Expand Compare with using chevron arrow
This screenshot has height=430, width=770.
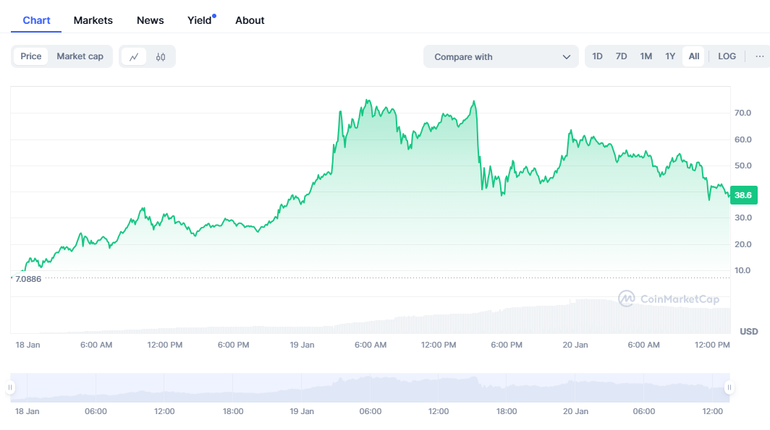click(567, 56)
